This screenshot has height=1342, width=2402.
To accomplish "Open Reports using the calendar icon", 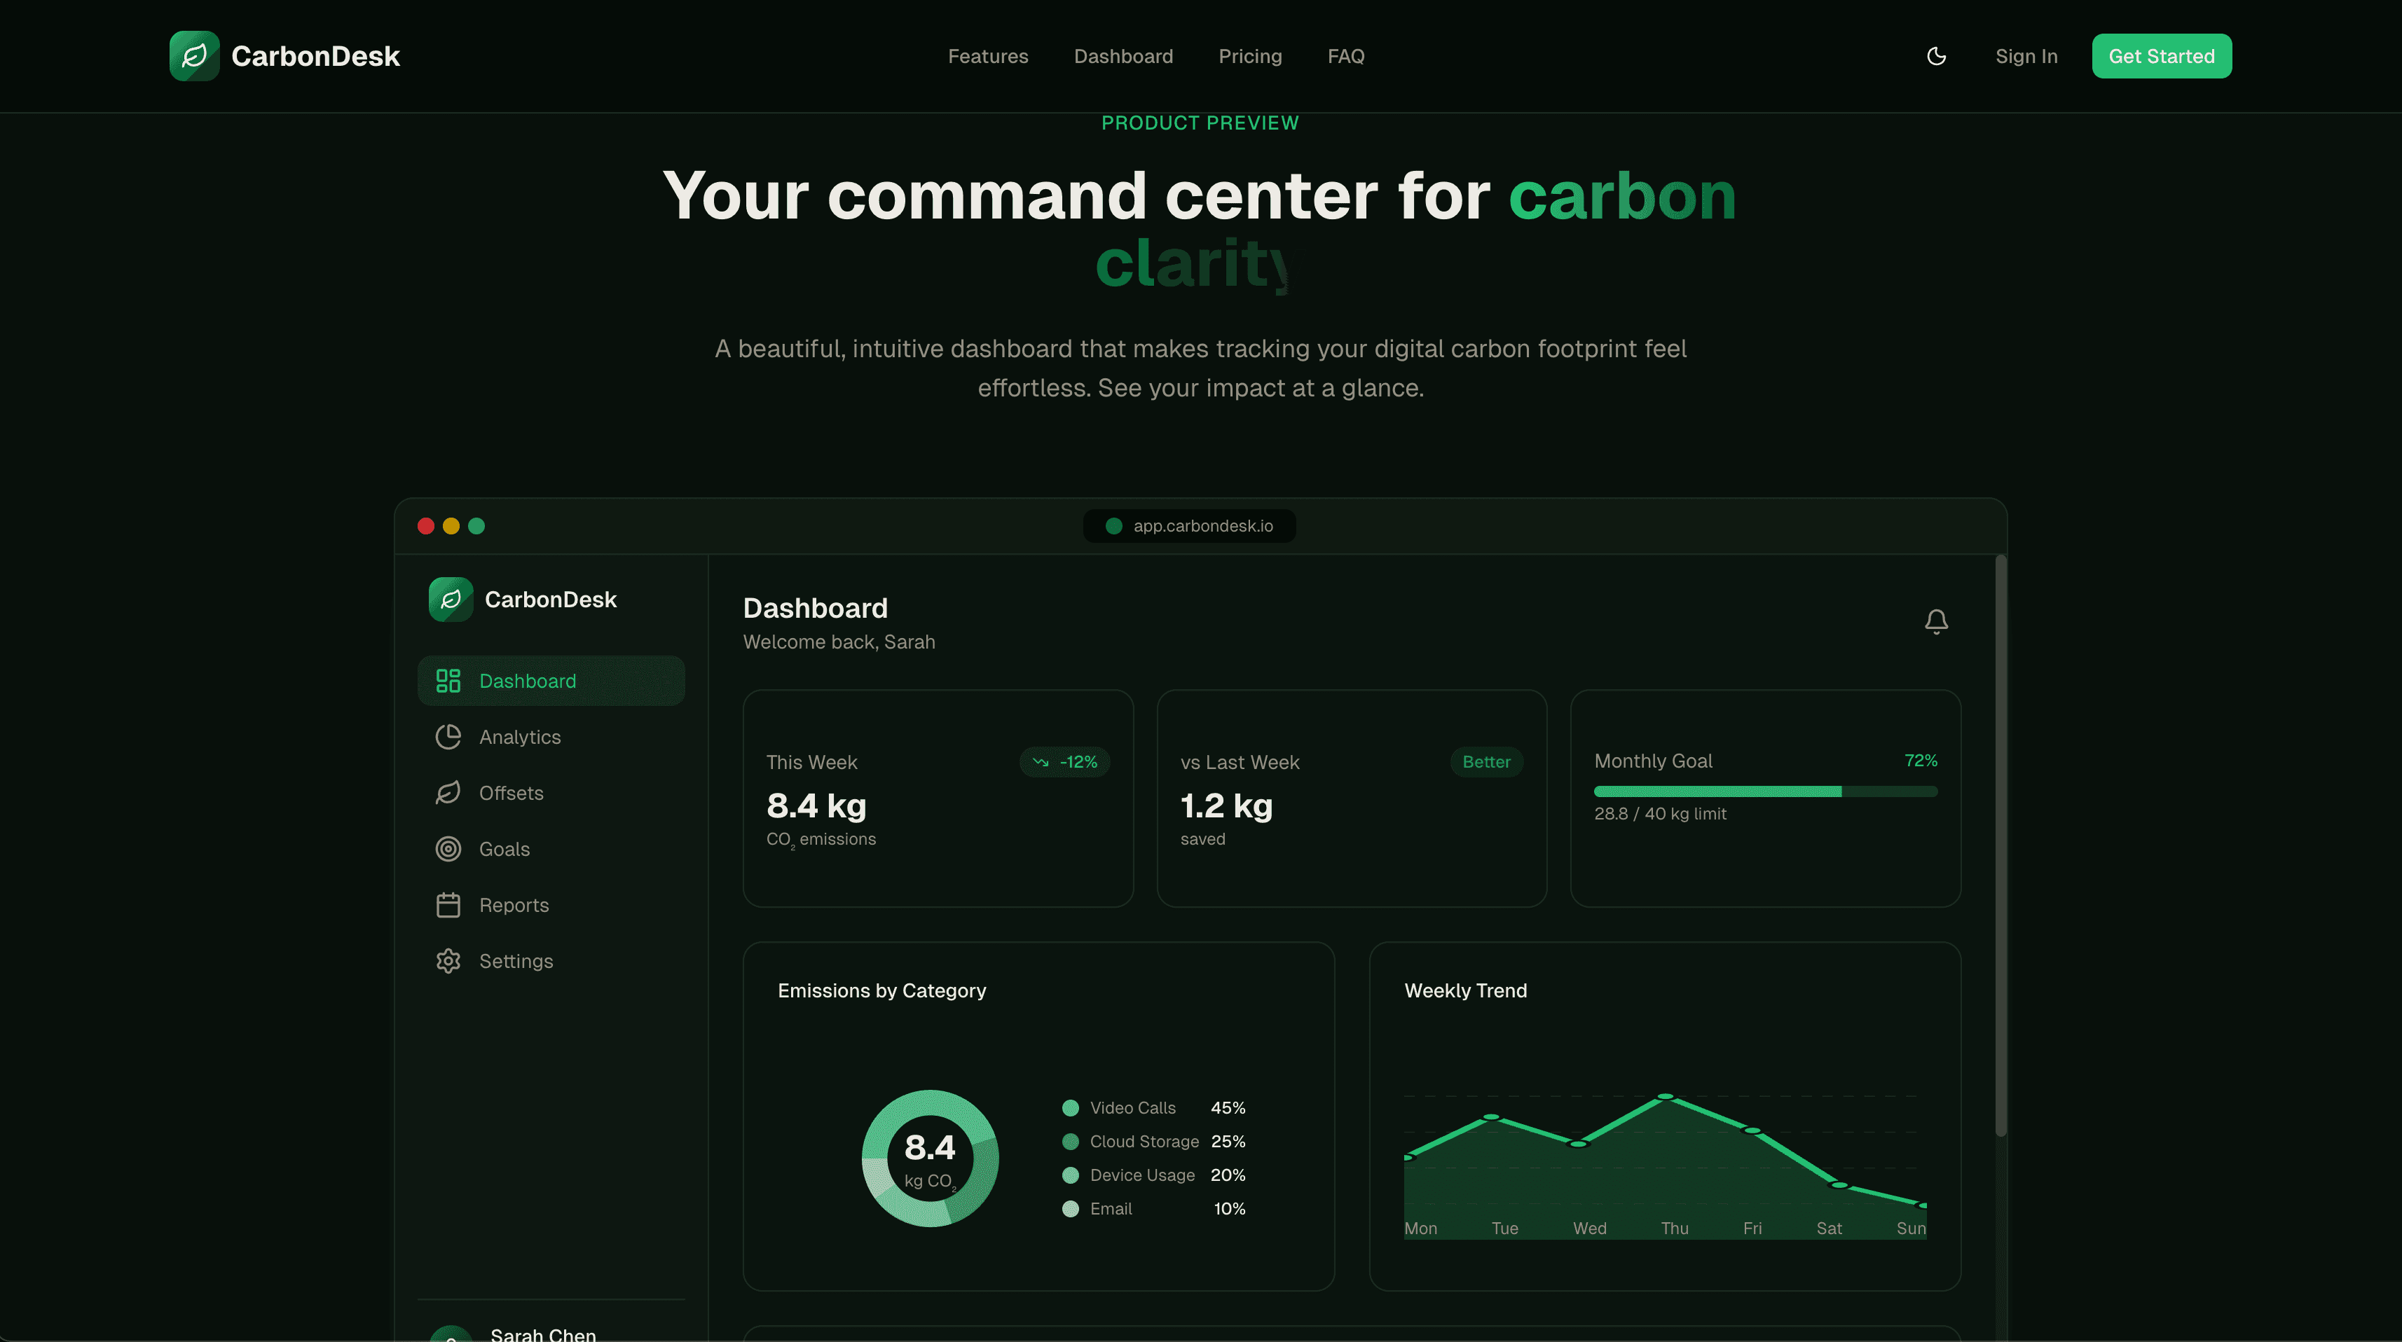I will (448, 904).
